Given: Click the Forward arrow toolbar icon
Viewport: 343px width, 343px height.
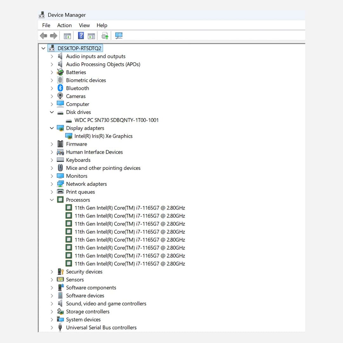Looking at the screenshot, I should pos(54,36).
